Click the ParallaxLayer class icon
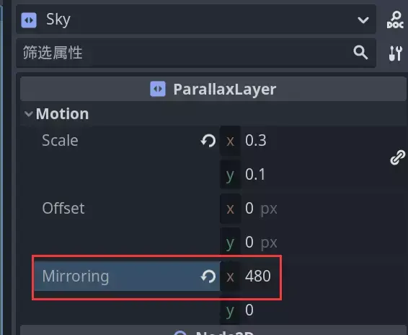 [158, 89]
